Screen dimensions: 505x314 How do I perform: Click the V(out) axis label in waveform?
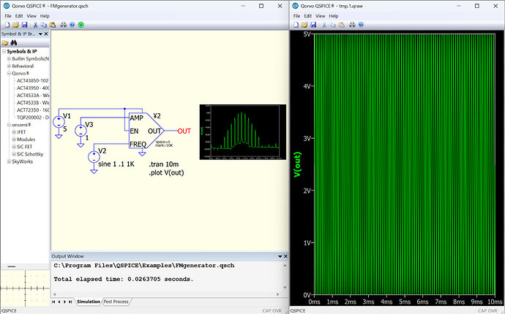click(297, 164)
